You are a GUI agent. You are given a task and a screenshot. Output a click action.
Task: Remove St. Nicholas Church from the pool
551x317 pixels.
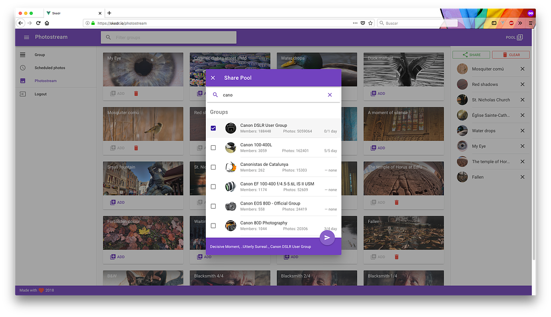522,100
